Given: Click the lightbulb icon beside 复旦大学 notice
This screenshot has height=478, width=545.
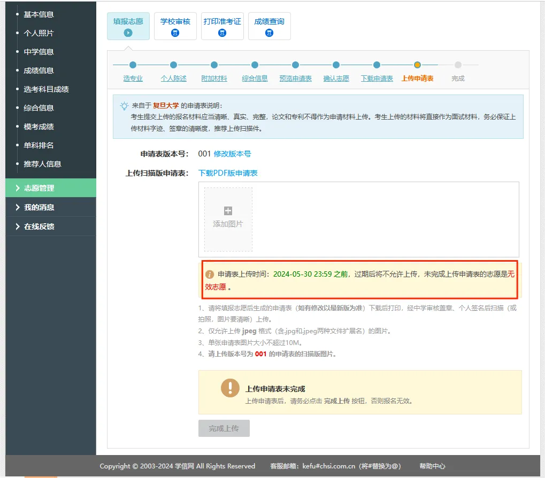Looking at the screenshot, I should 124,106.
